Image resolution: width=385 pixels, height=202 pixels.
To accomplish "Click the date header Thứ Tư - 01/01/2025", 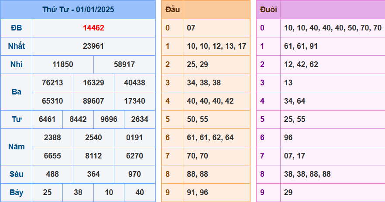I will (78, 10).
